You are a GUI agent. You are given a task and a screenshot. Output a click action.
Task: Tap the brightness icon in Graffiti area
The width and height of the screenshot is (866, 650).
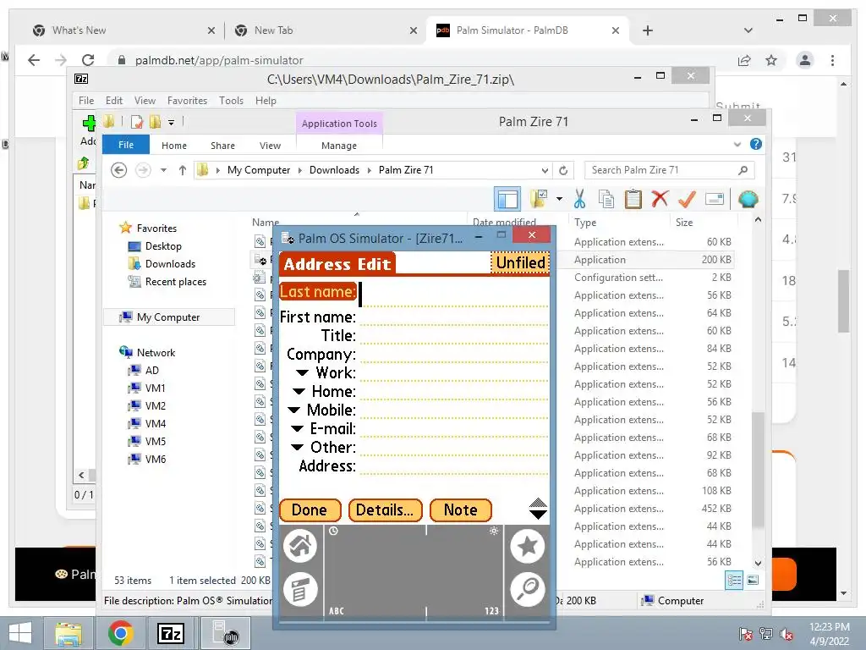point(494,532)
